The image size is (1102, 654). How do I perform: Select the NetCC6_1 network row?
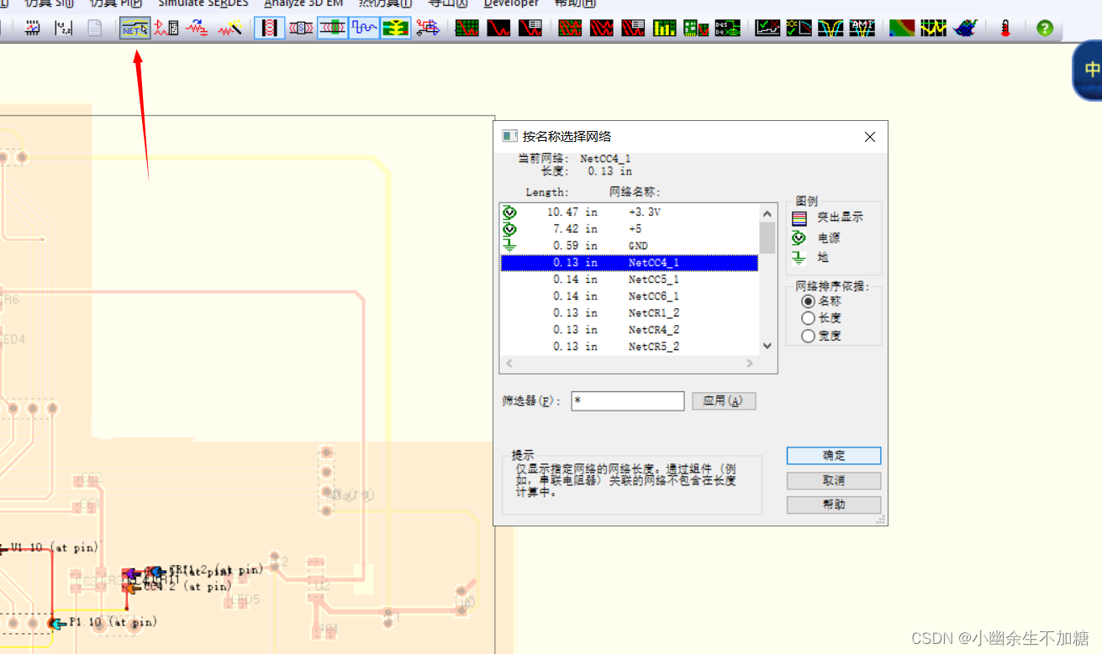[x=630, y=296]
